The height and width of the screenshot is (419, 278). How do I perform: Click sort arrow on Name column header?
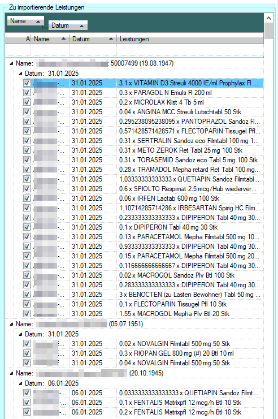tap(63, 39)
